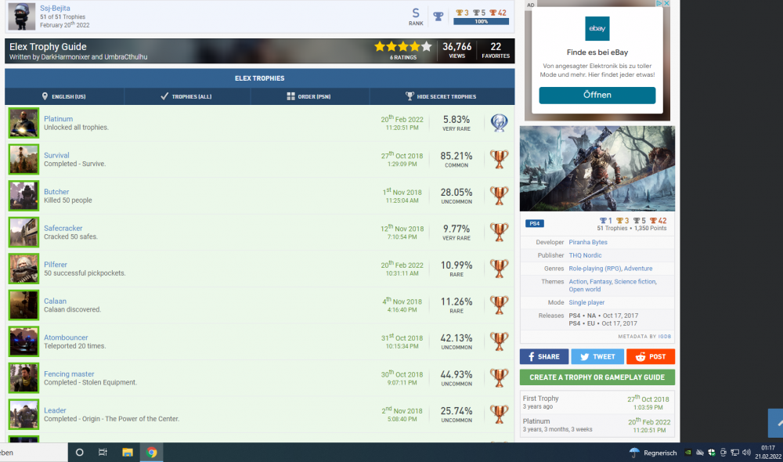Open the Piranha Bytes developer link
The image size is (783, 462).
588,242
